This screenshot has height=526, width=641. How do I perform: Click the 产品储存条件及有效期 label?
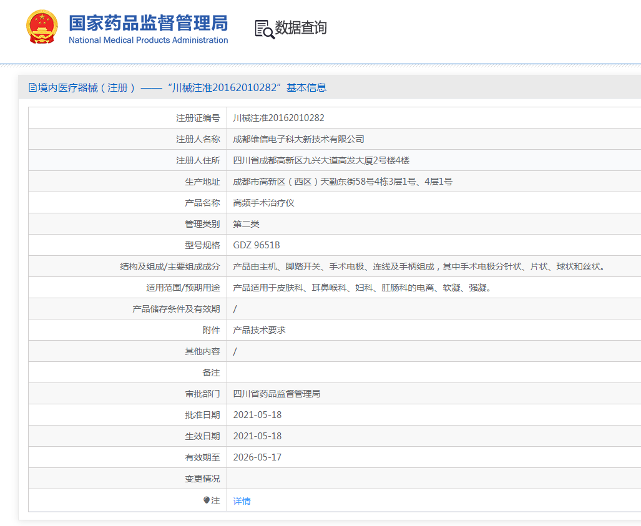[x=176, y=309]
